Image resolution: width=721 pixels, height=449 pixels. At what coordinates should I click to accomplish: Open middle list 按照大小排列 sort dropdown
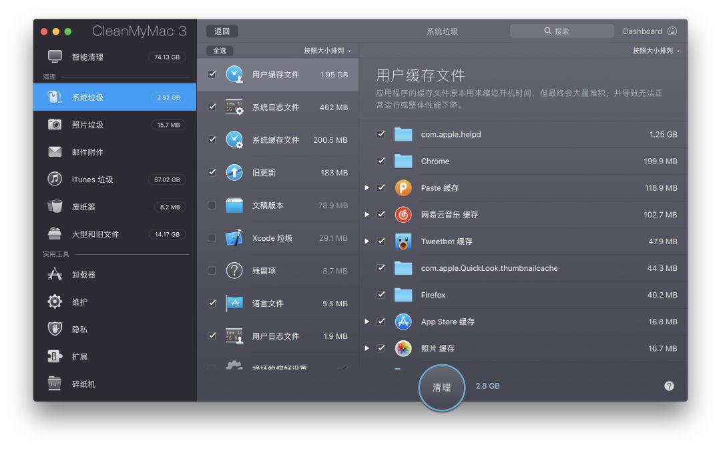coord(327,51)
